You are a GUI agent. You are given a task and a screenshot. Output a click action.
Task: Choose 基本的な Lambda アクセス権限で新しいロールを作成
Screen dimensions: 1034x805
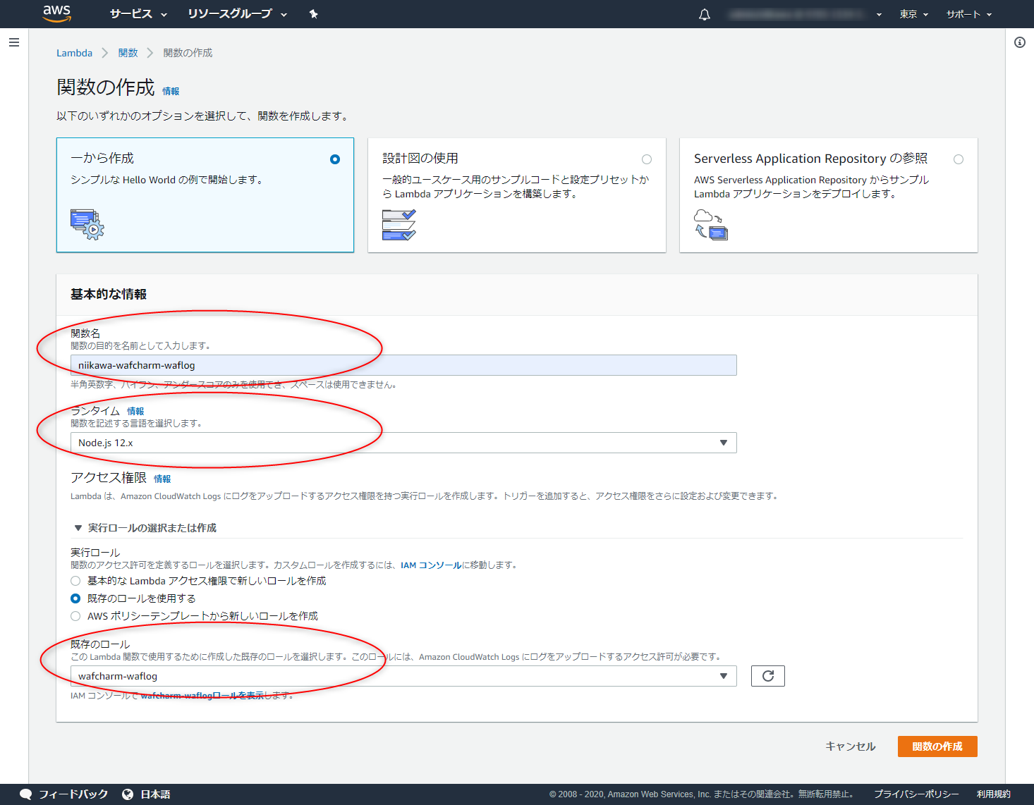[75, 581]
